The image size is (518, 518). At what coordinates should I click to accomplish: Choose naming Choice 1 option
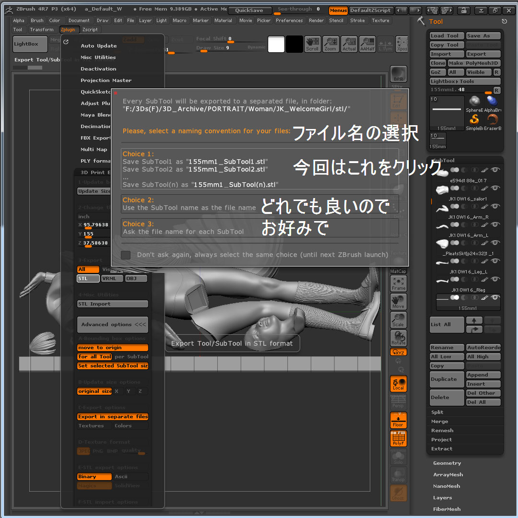point(260,169)
